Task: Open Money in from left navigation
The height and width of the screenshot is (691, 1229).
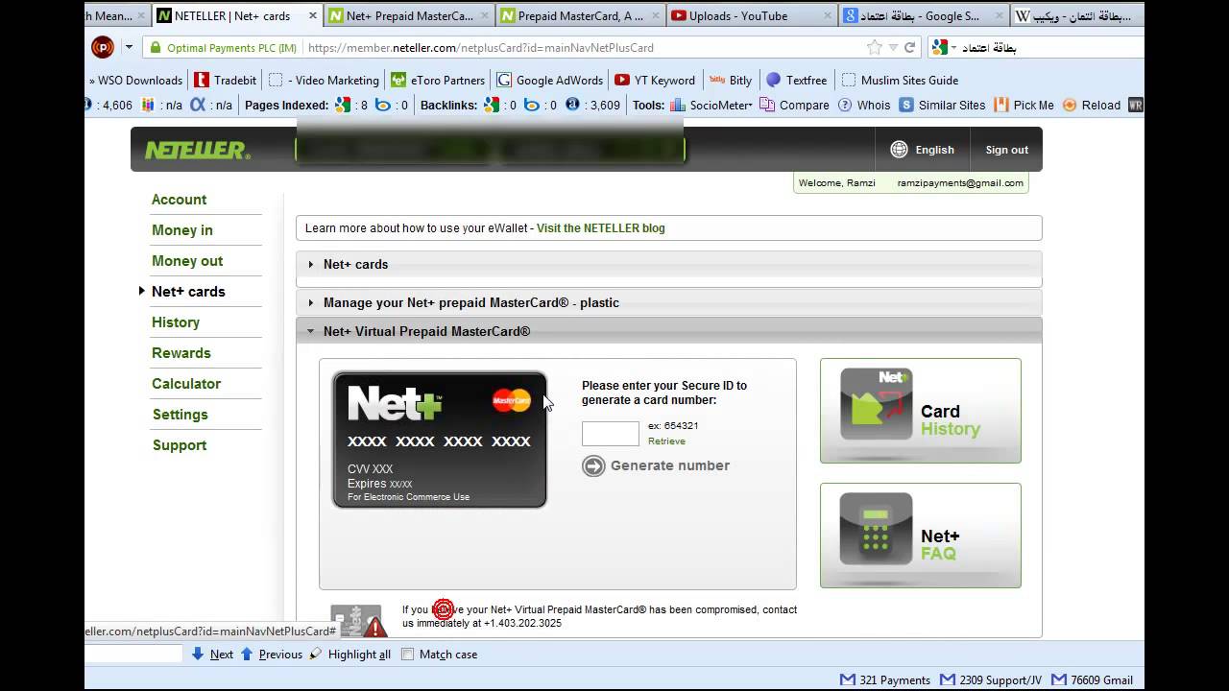Action: pos(182,230)
